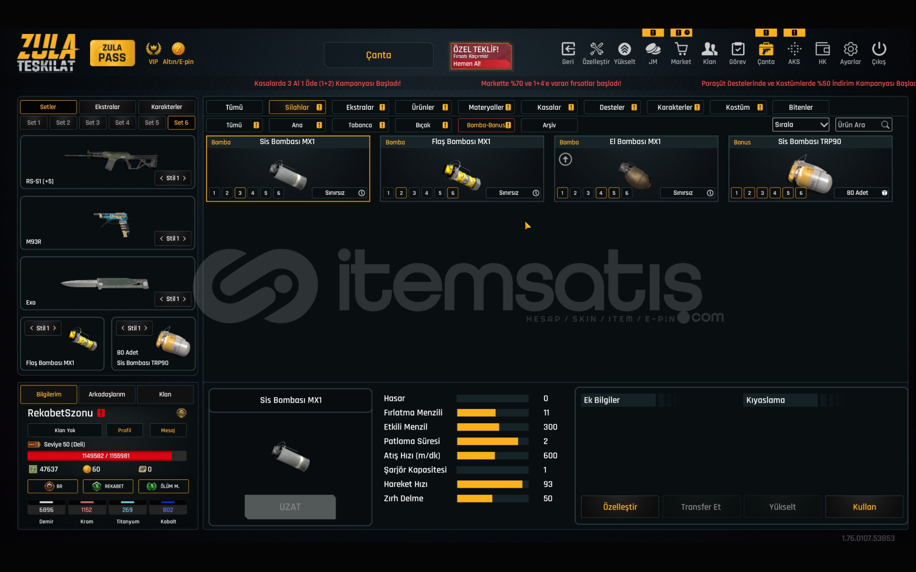
Task: Open the HK wallet icon
Action: pos(822,49)
